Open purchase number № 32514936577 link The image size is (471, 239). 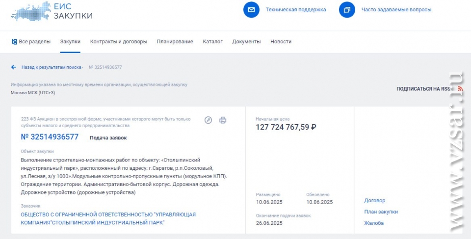50,137
